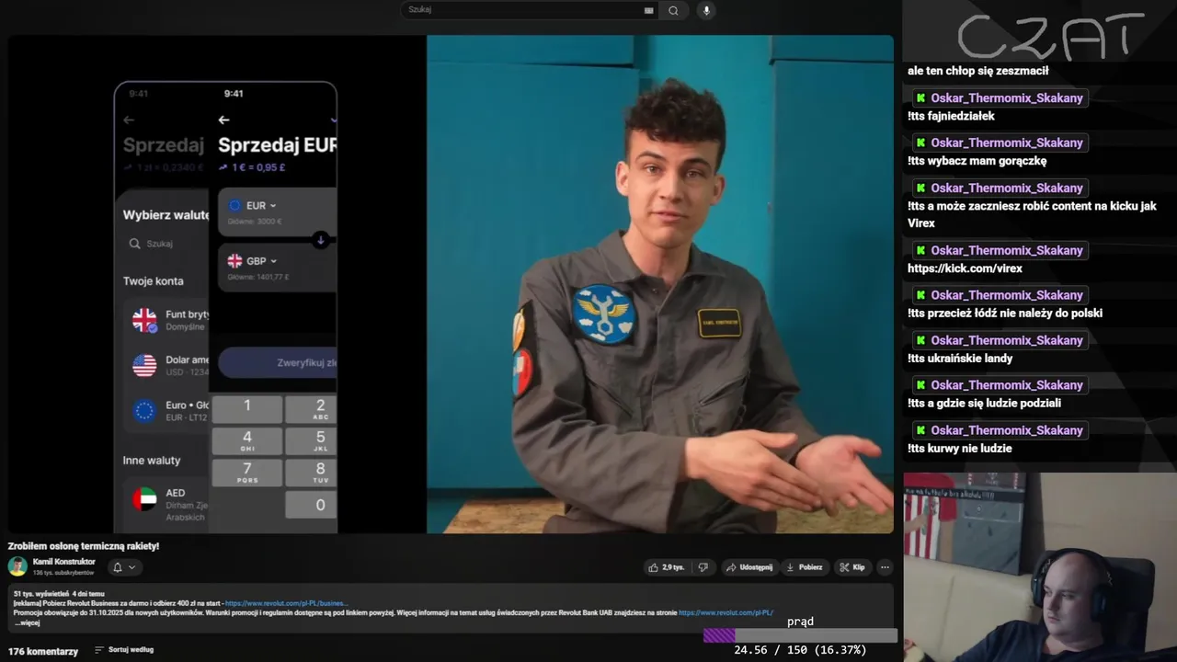Click Kick badge beside kick.com/virex message
This screenshot has width=1177, height=662.
pyautogui.click(x=920, y=251)
